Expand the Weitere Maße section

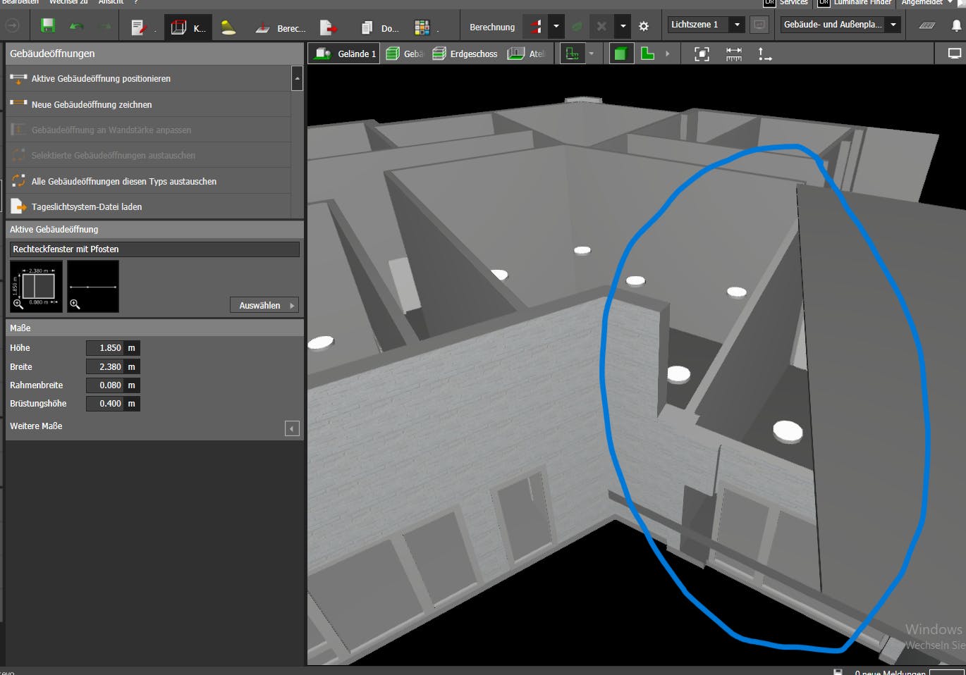[x=292, y=428]
